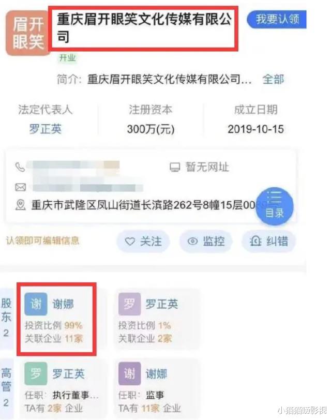
Task: Expand full intro via 全部 link
Action: click(273, 79)
